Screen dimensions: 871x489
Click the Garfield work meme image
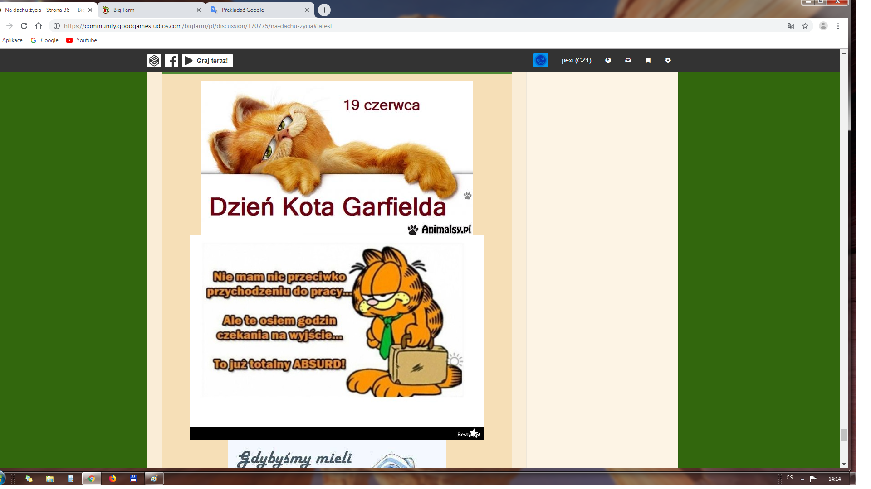pyautogui.click(x=337, y=338)
